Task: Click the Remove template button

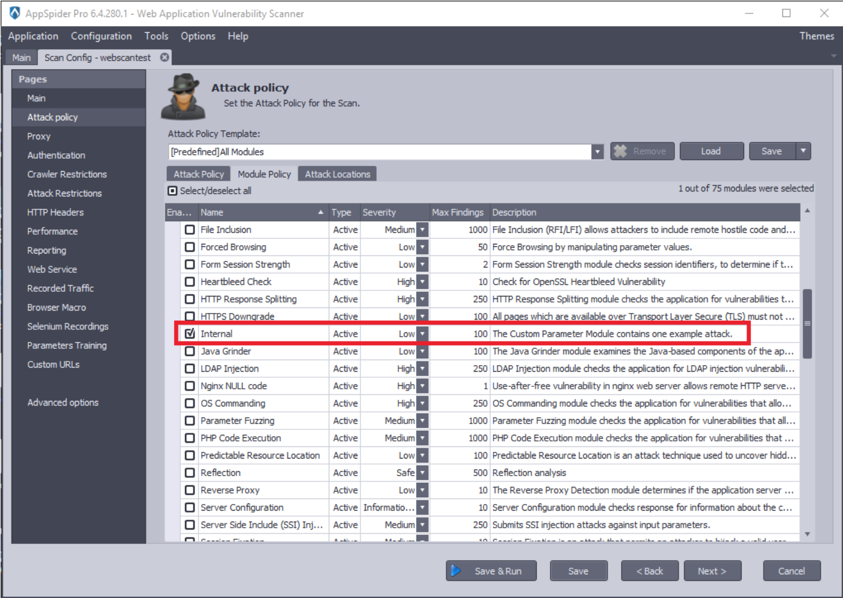Action: tap(642, 151)
